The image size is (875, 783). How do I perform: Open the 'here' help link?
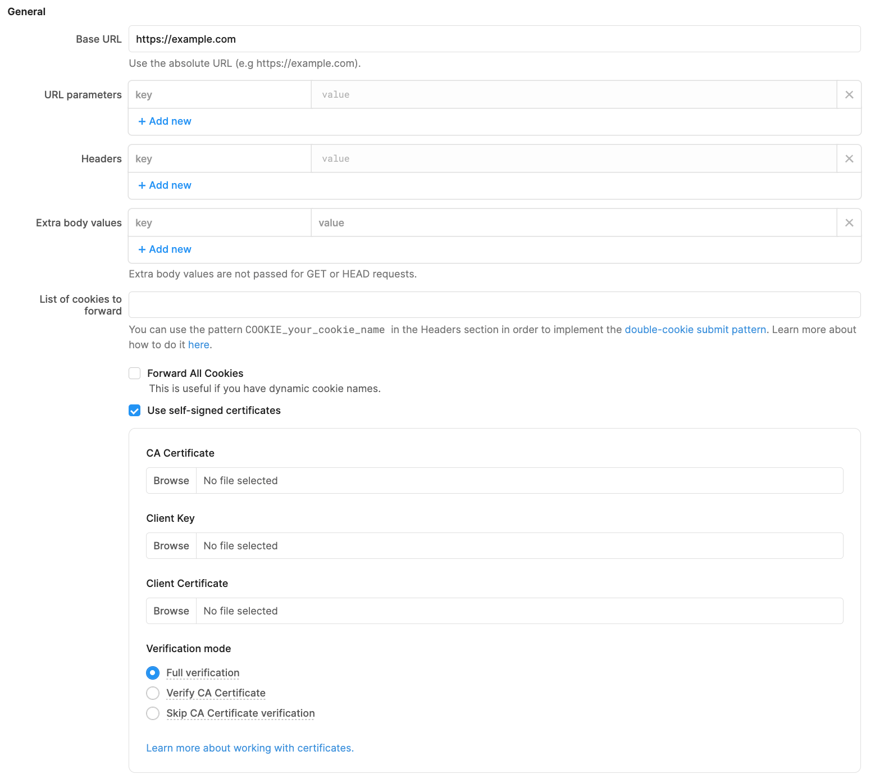click(x=199, y=345)
